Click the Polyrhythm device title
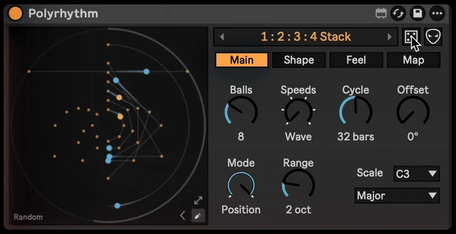Screen dimensions: 456x234 coord(63,14)
